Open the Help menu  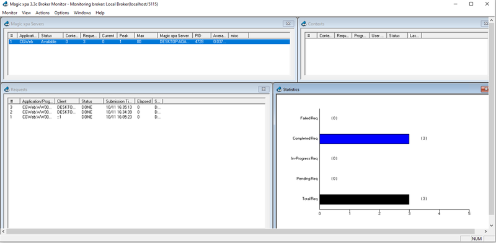pos(100,13)
